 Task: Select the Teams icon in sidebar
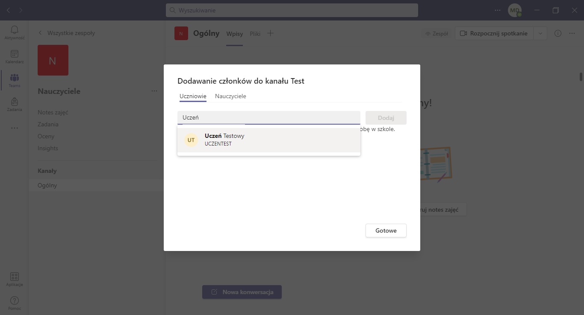14,79
